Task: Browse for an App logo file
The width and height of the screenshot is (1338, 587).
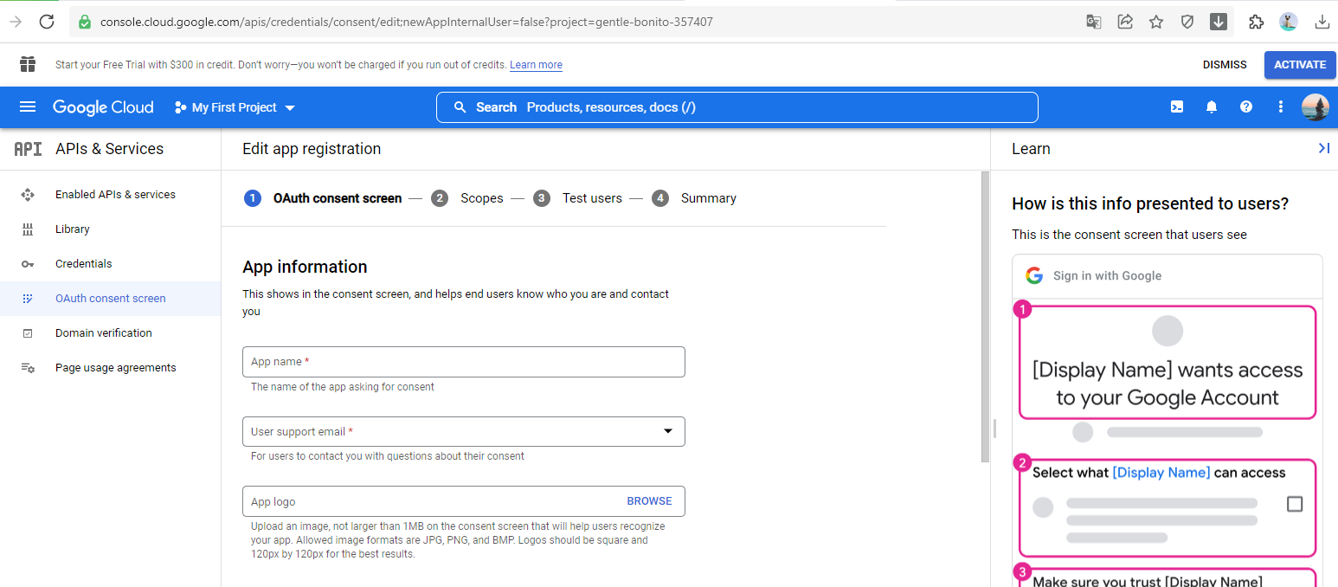Action: tap(649, 501)
